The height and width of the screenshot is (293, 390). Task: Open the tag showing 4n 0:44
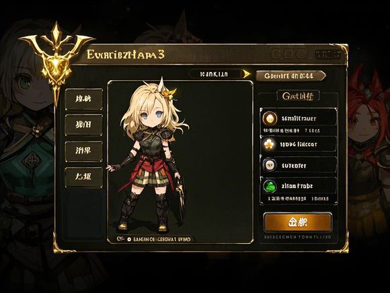click(x=290, y=75)
